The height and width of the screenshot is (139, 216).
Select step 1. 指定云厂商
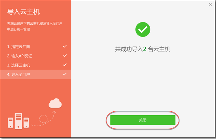35,47
